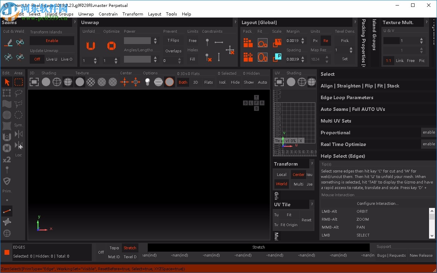The width and height of the screenshot is (437, 273).
Task: Raise the Map Rez value using its stepper
Action: click(x=327, y=57)
